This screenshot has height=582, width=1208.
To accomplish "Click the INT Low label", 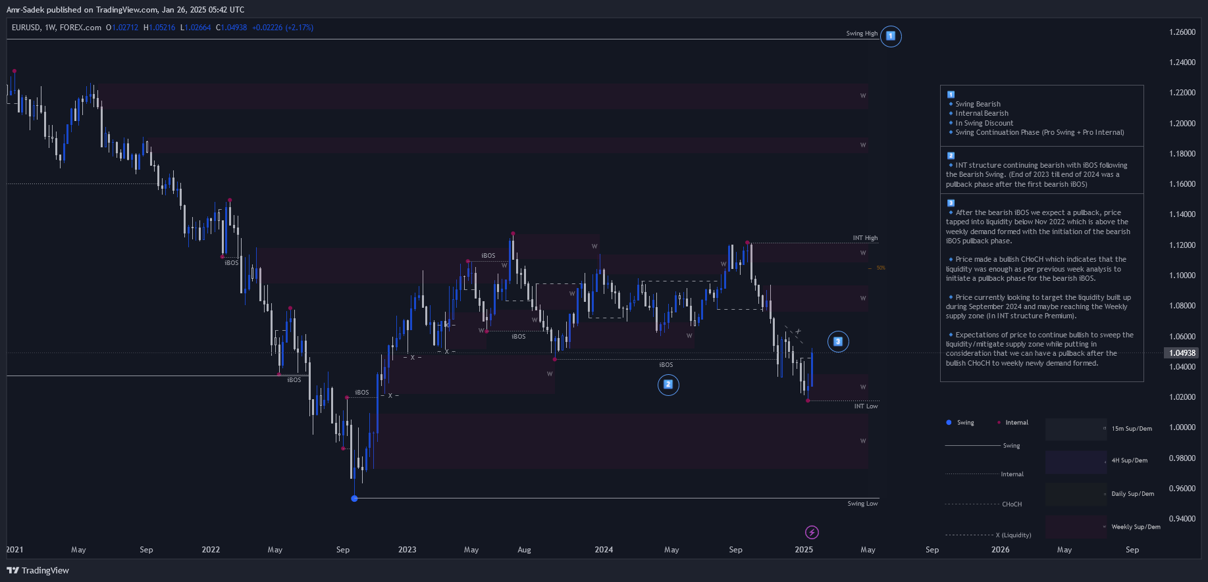I will (866, 406).
